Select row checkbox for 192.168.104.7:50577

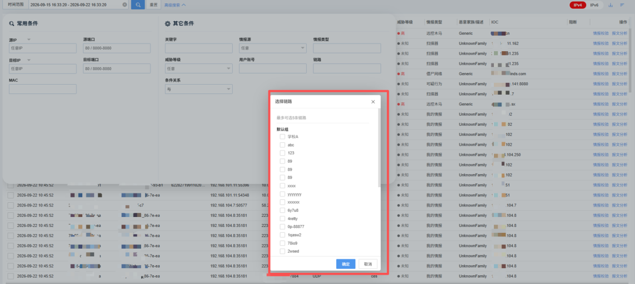pos(11,205)
